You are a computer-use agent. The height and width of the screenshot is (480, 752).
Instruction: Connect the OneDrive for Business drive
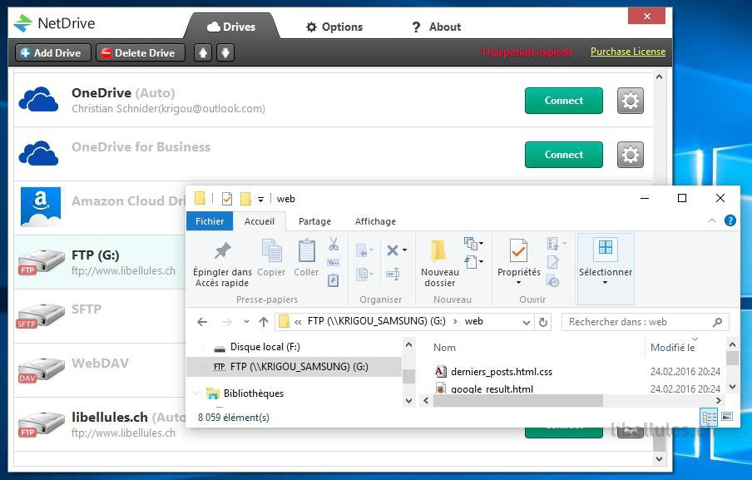[563, 155]
